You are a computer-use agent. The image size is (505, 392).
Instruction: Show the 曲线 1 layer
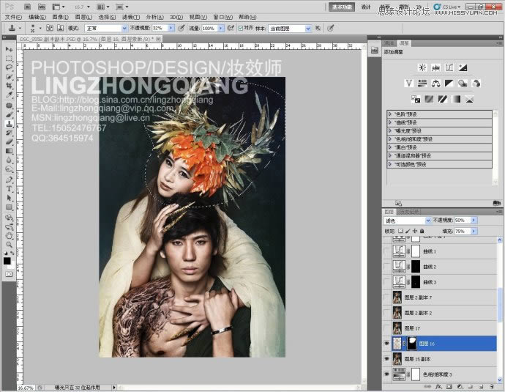386,251
